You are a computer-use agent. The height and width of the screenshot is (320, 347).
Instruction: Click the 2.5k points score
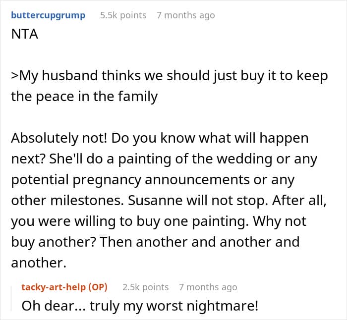[x=145, y=287]
